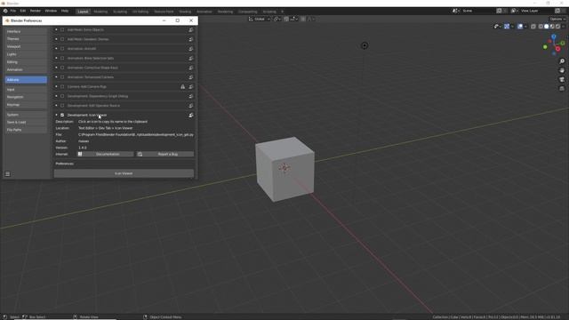Screen dimensions: 569x320
Task: Enable Animation Turnaround Camera checkbox
Action: click(62, 77)
